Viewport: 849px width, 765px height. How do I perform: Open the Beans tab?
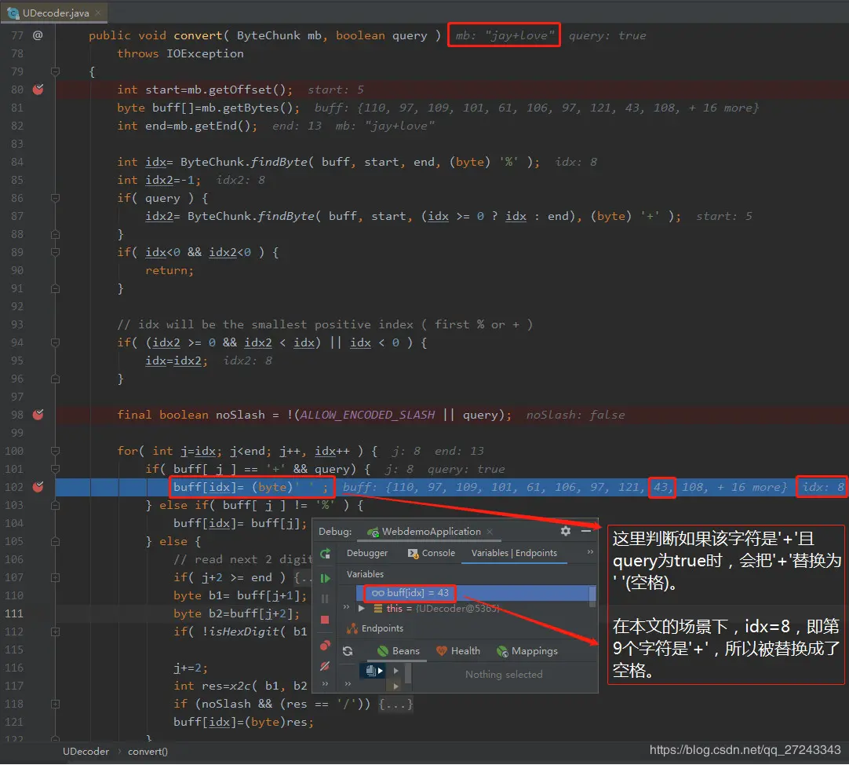click(399, 651)
